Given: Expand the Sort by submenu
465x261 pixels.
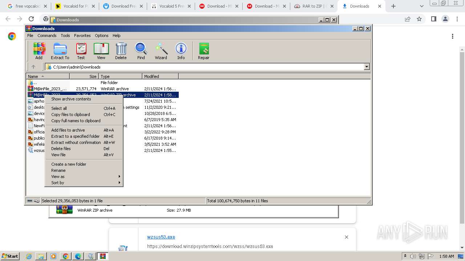Looking at the screenshot, I should click(x=84, y=183).
